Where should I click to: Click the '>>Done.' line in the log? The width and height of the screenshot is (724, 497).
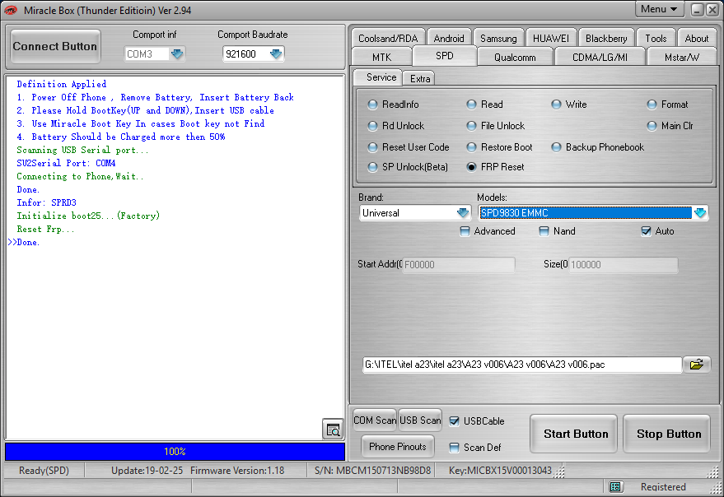[24, 242]
